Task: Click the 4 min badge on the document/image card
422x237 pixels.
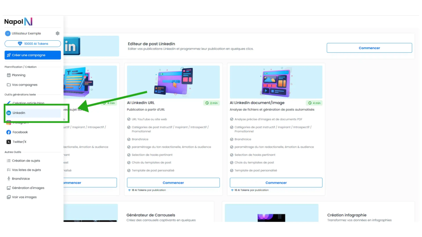Action: pyautogui.click(x=314, y=103)
